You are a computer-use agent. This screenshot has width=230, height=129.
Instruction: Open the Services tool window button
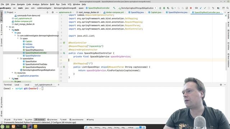coord(52,120)
